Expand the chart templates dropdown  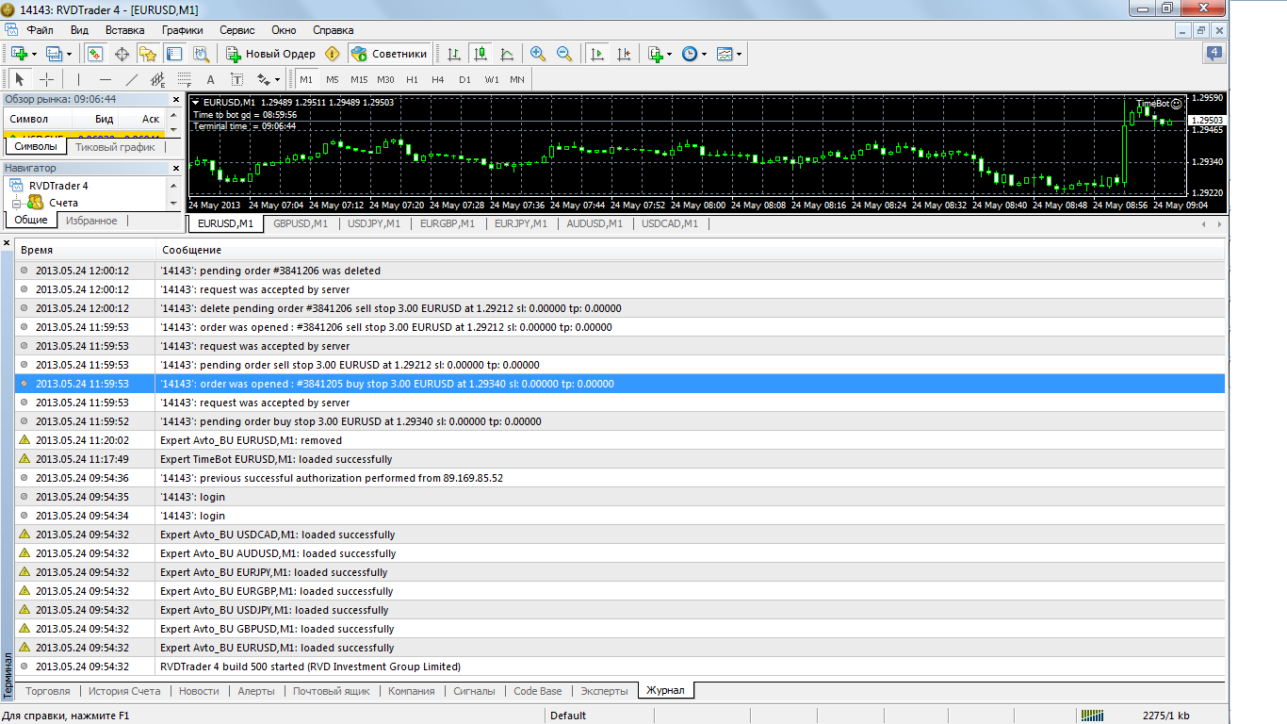739,54
